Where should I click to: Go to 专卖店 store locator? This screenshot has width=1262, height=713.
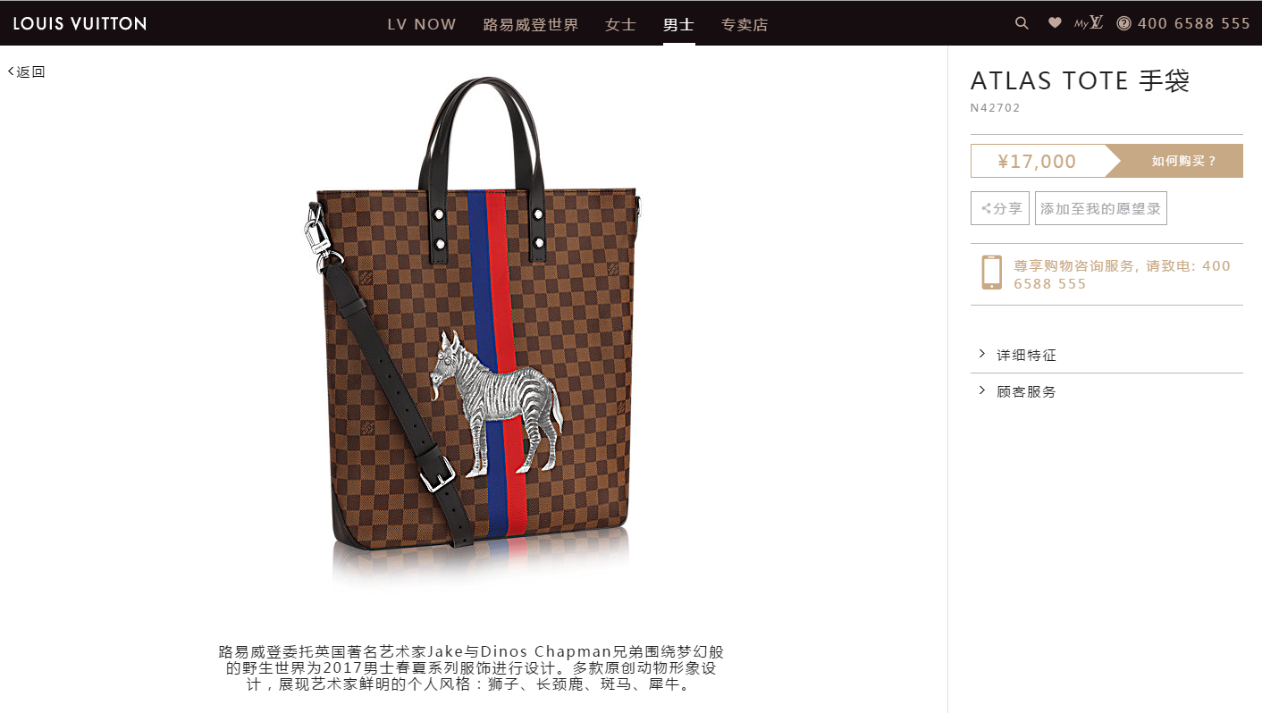tap(745, 24)
